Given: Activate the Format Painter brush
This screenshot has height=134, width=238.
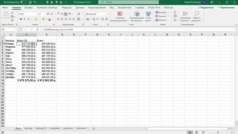Looking at the screenshot, I should [12, 20].
